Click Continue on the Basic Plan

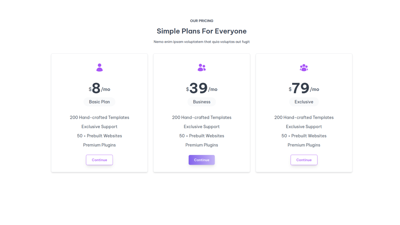point(99,160)
